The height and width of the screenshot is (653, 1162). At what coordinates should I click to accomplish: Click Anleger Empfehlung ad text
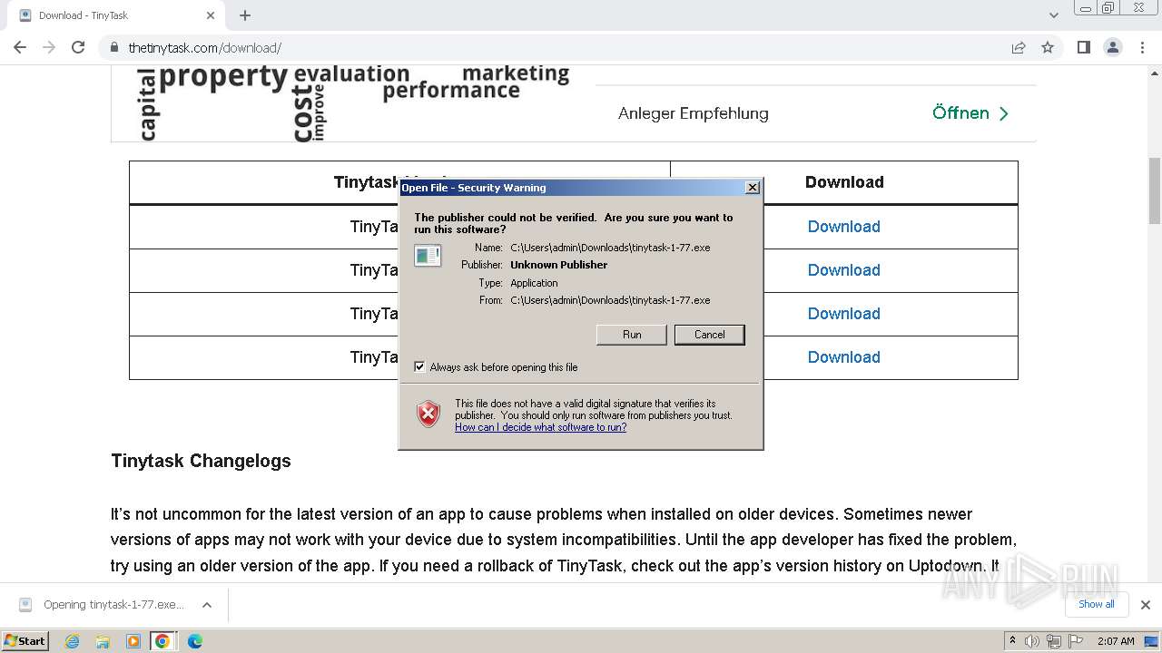[x=693, y=113]
